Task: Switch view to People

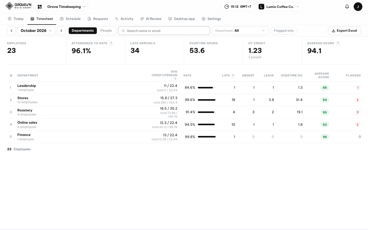Action: click(x=106, y=31)
